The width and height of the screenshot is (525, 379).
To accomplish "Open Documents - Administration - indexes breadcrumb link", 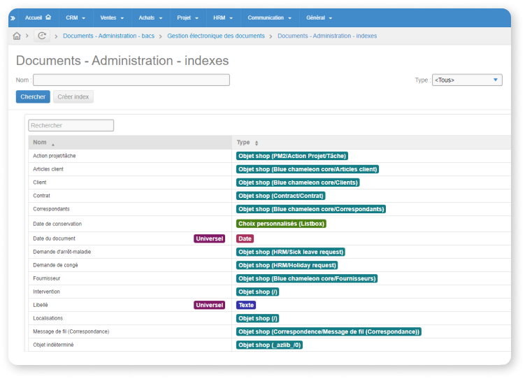I will coord(327,36).
